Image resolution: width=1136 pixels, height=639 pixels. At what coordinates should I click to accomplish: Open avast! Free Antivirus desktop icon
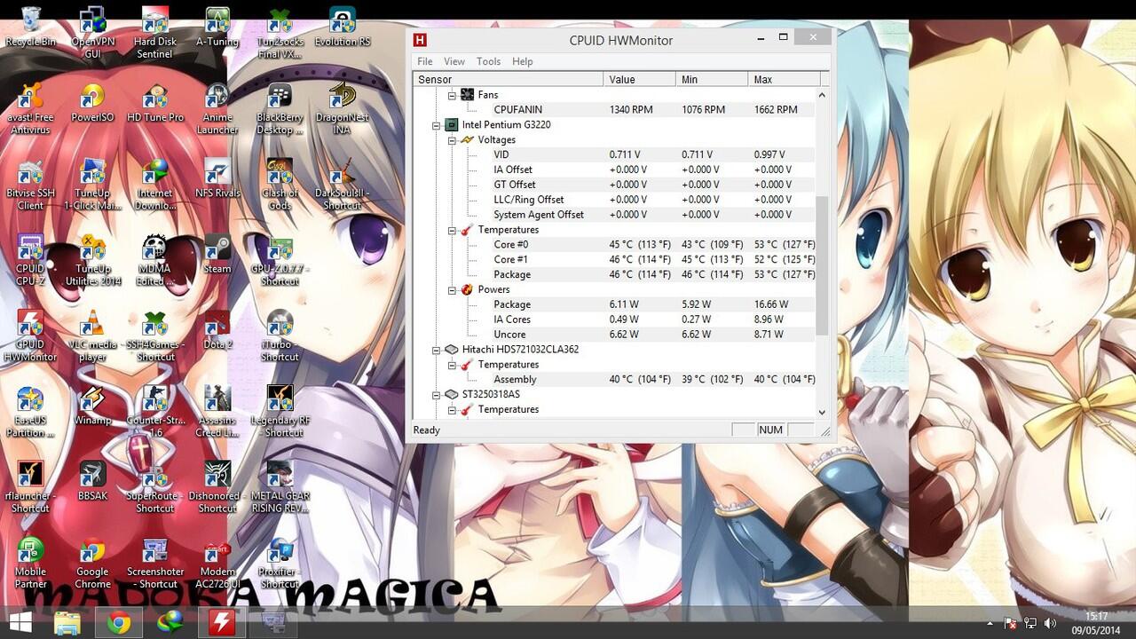point(30,108)
